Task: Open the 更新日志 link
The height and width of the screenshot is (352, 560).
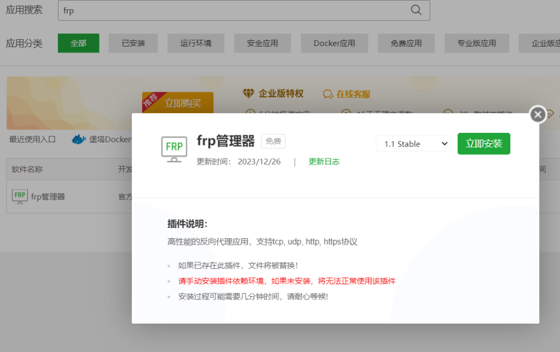Action: tap(324, 162)
